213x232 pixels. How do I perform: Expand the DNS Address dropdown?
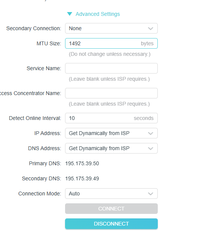tap(111, 148)
